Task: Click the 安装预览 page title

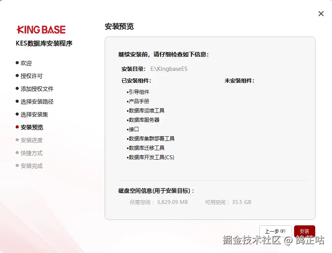Action: [119, 26]
